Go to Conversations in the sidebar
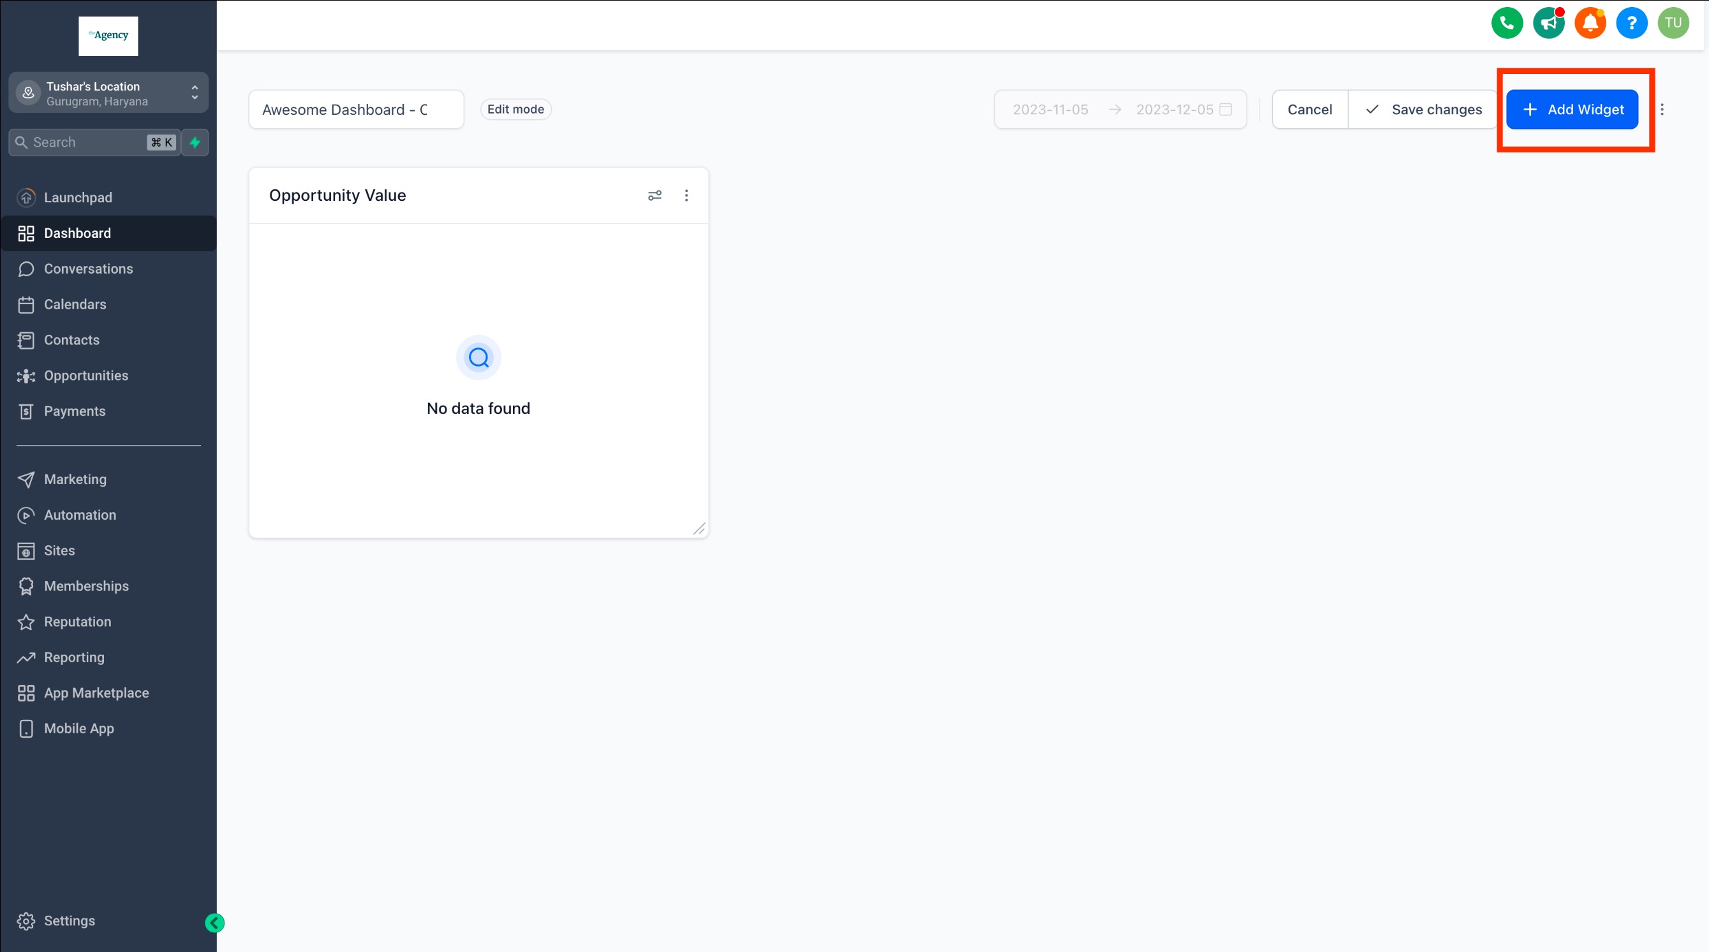This screenshot has width=1709, height=952. (88, 269)
